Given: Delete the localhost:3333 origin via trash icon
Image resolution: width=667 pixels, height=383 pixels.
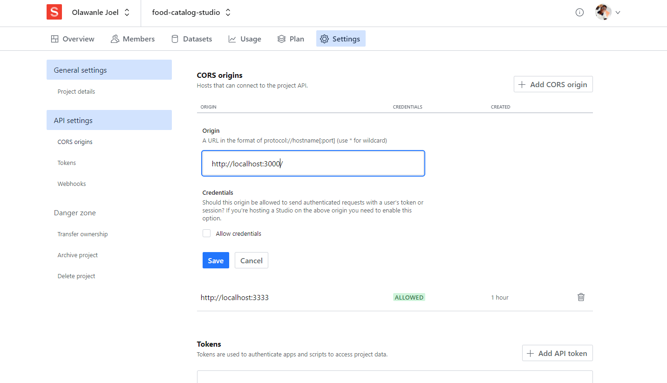Looking at the screenshot, I should pos(581,297).
